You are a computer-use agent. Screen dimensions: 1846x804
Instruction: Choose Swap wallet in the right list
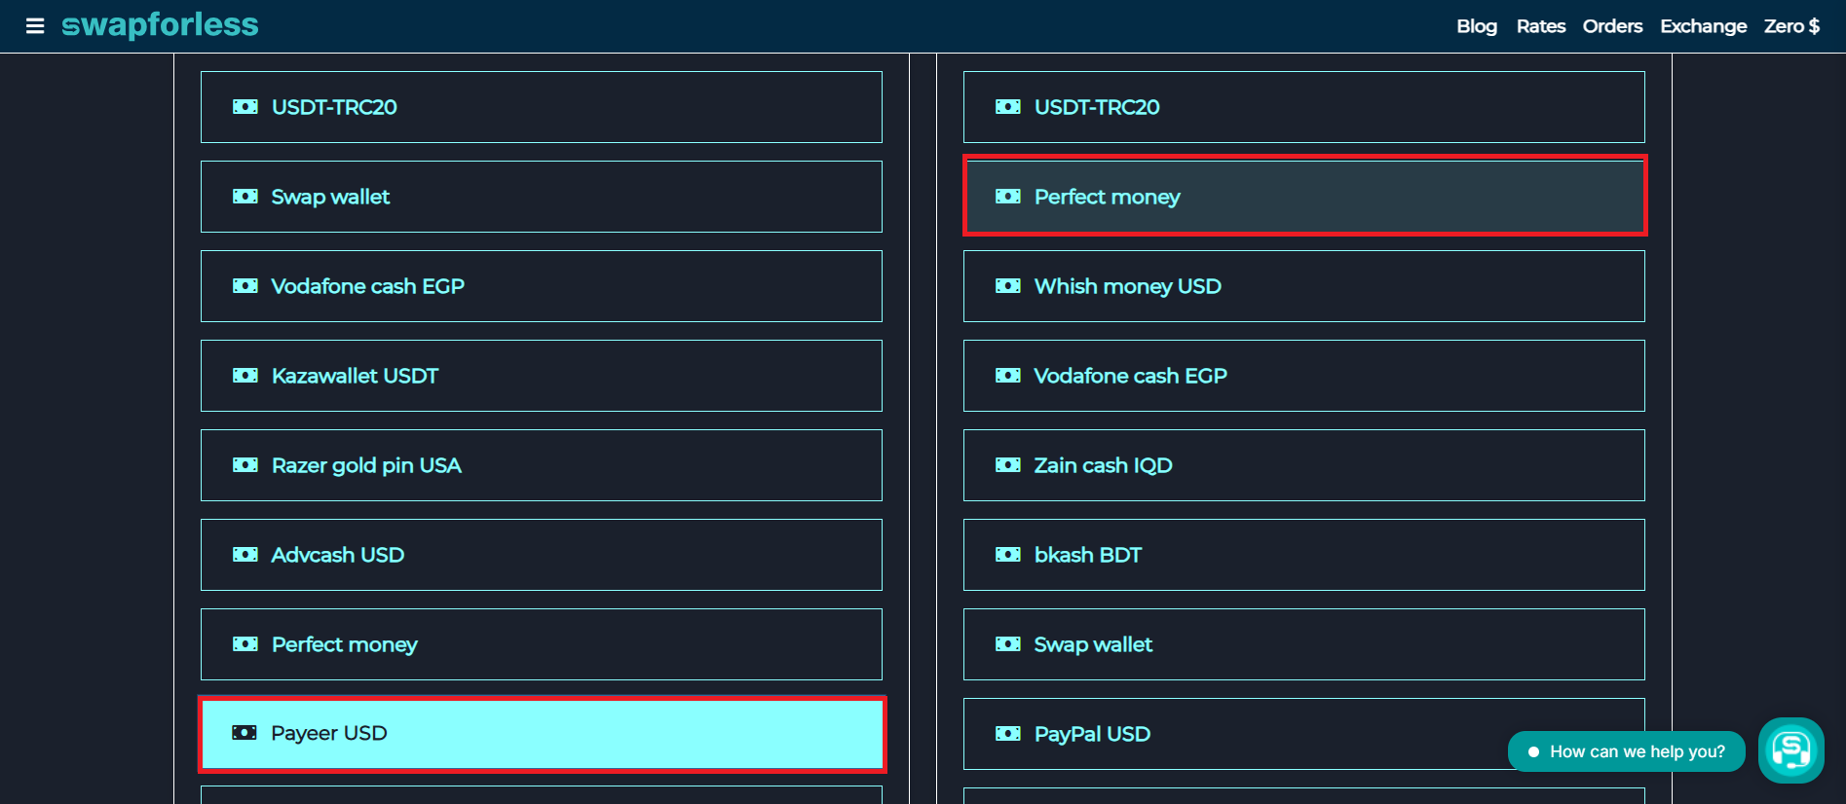coord(1304,644)
